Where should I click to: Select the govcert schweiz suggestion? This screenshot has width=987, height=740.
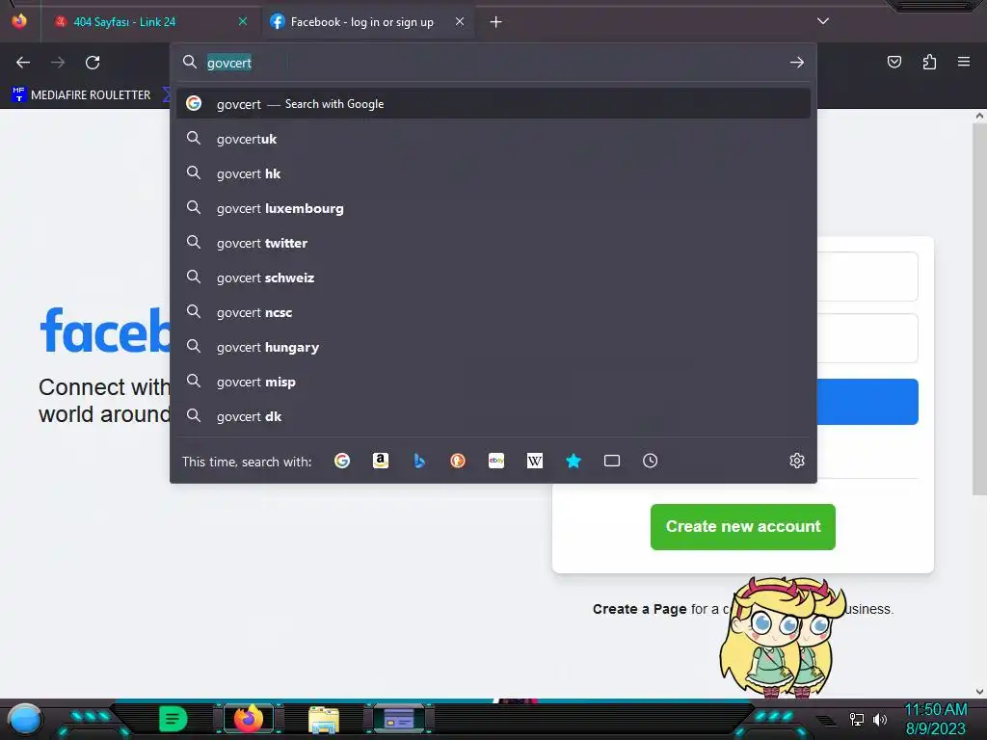(x=493, y=277)
